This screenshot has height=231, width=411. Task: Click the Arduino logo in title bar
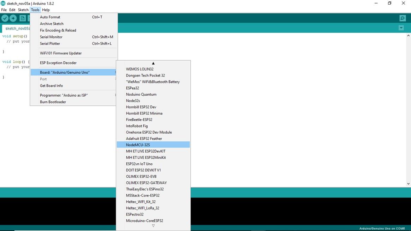pyautogui.click(x=3, y=3)
